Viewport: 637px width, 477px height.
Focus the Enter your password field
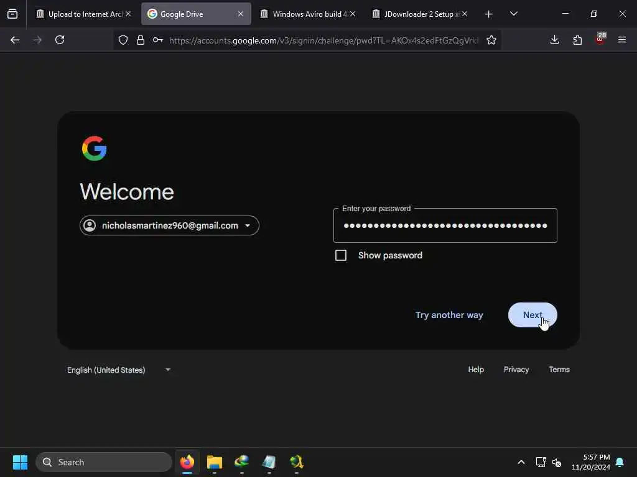click(x=445, y=225)
